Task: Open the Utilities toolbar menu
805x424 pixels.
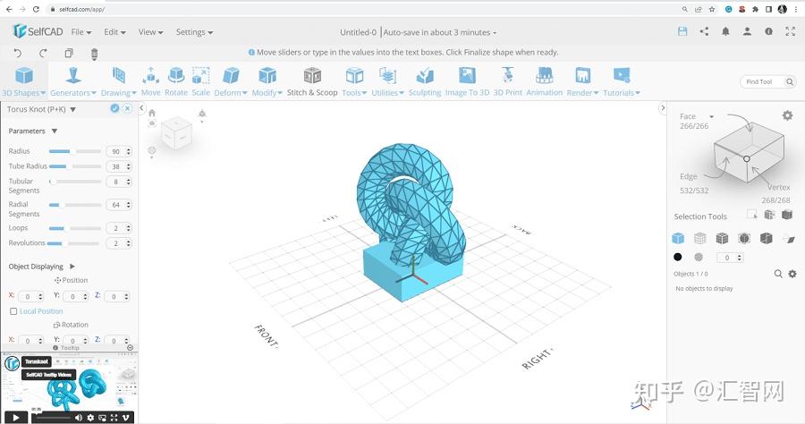Action: pyautogui.click(x=387, y=81)
